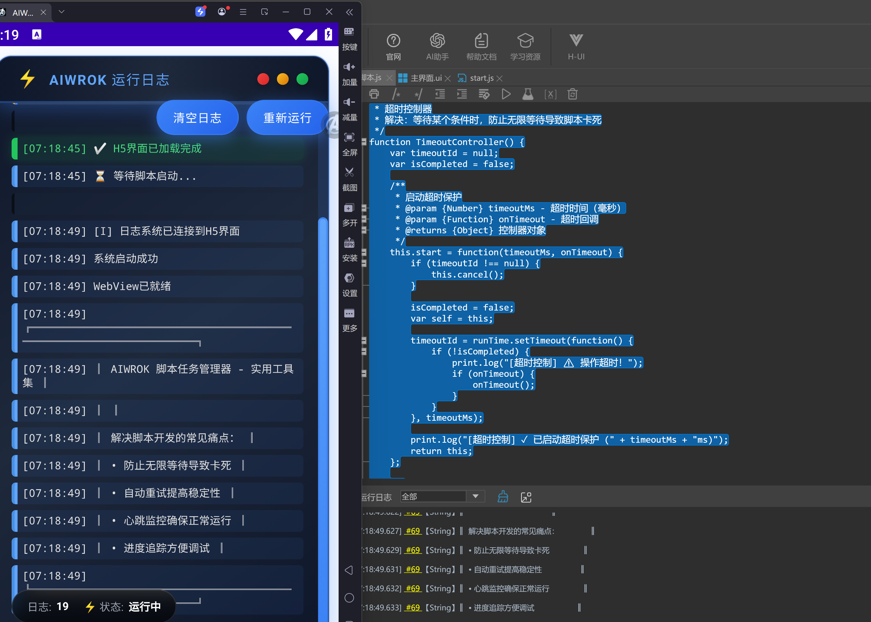Click the flask test icon in toolbar
Viewport: 871px width, 622px height.
click(x=528, y=94)
